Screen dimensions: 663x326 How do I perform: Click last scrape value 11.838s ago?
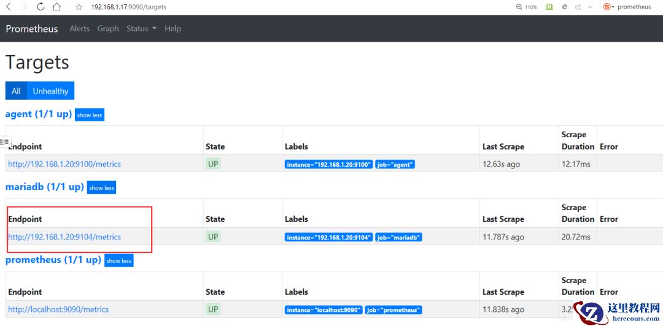[x=503, y=309]
